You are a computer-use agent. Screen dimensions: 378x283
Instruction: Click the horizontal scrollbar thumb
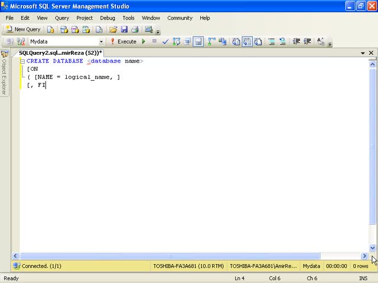(170, 256)
